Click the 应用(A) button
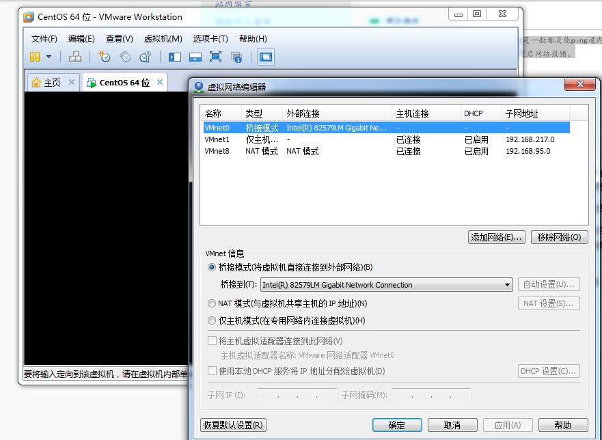 508,425
